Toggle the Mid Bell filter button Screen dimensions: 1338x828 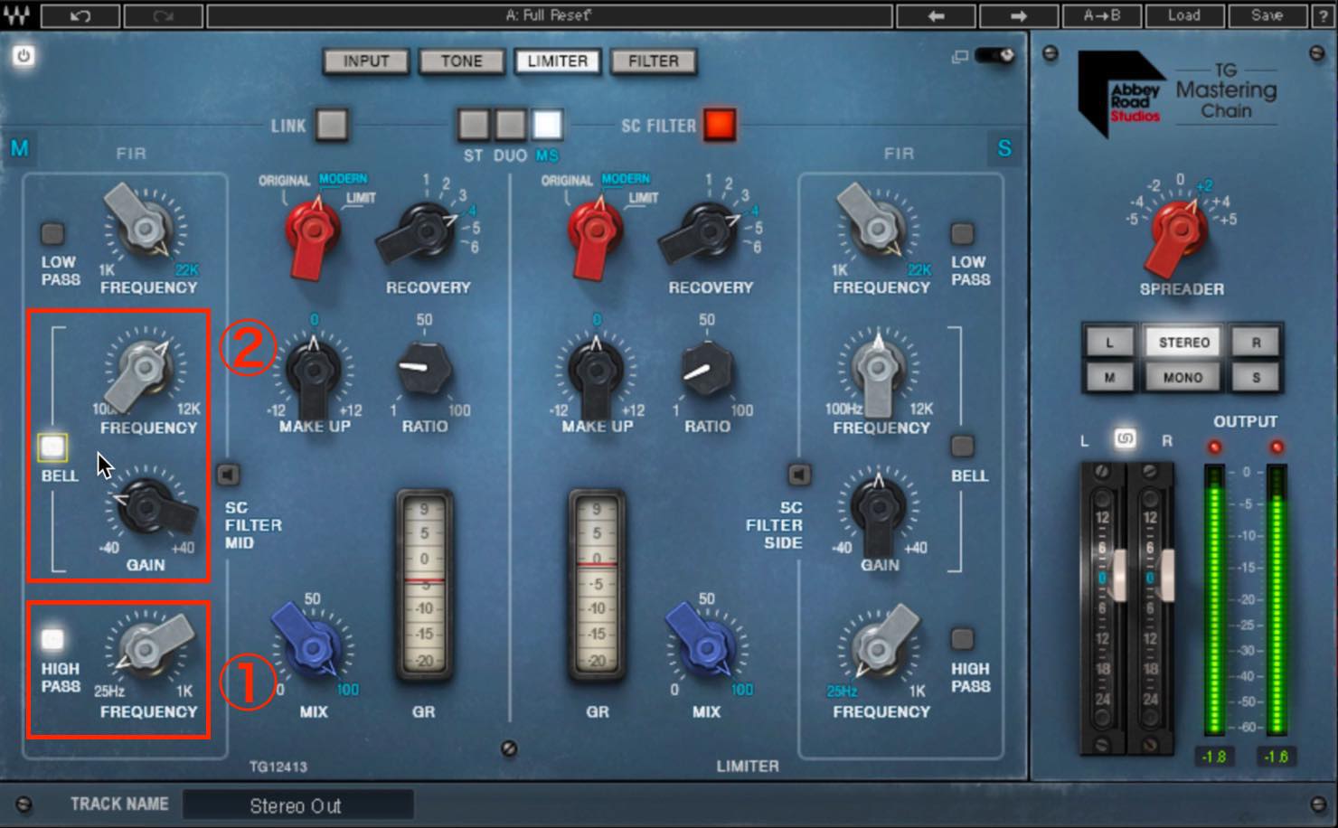tap(52, 447)
